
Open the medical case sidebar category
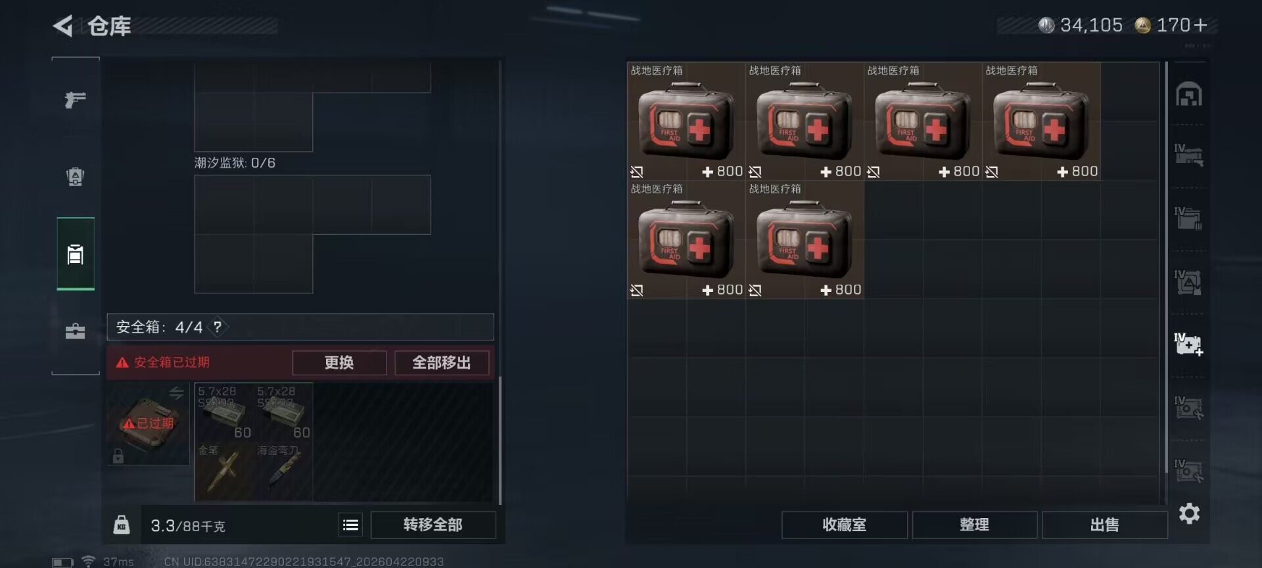click(75, 331)
